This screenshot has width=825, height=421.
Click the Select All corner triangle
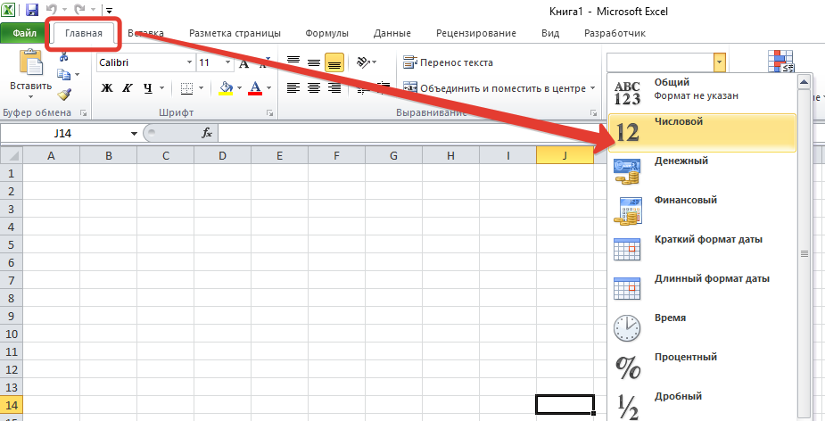coord(12,155)
